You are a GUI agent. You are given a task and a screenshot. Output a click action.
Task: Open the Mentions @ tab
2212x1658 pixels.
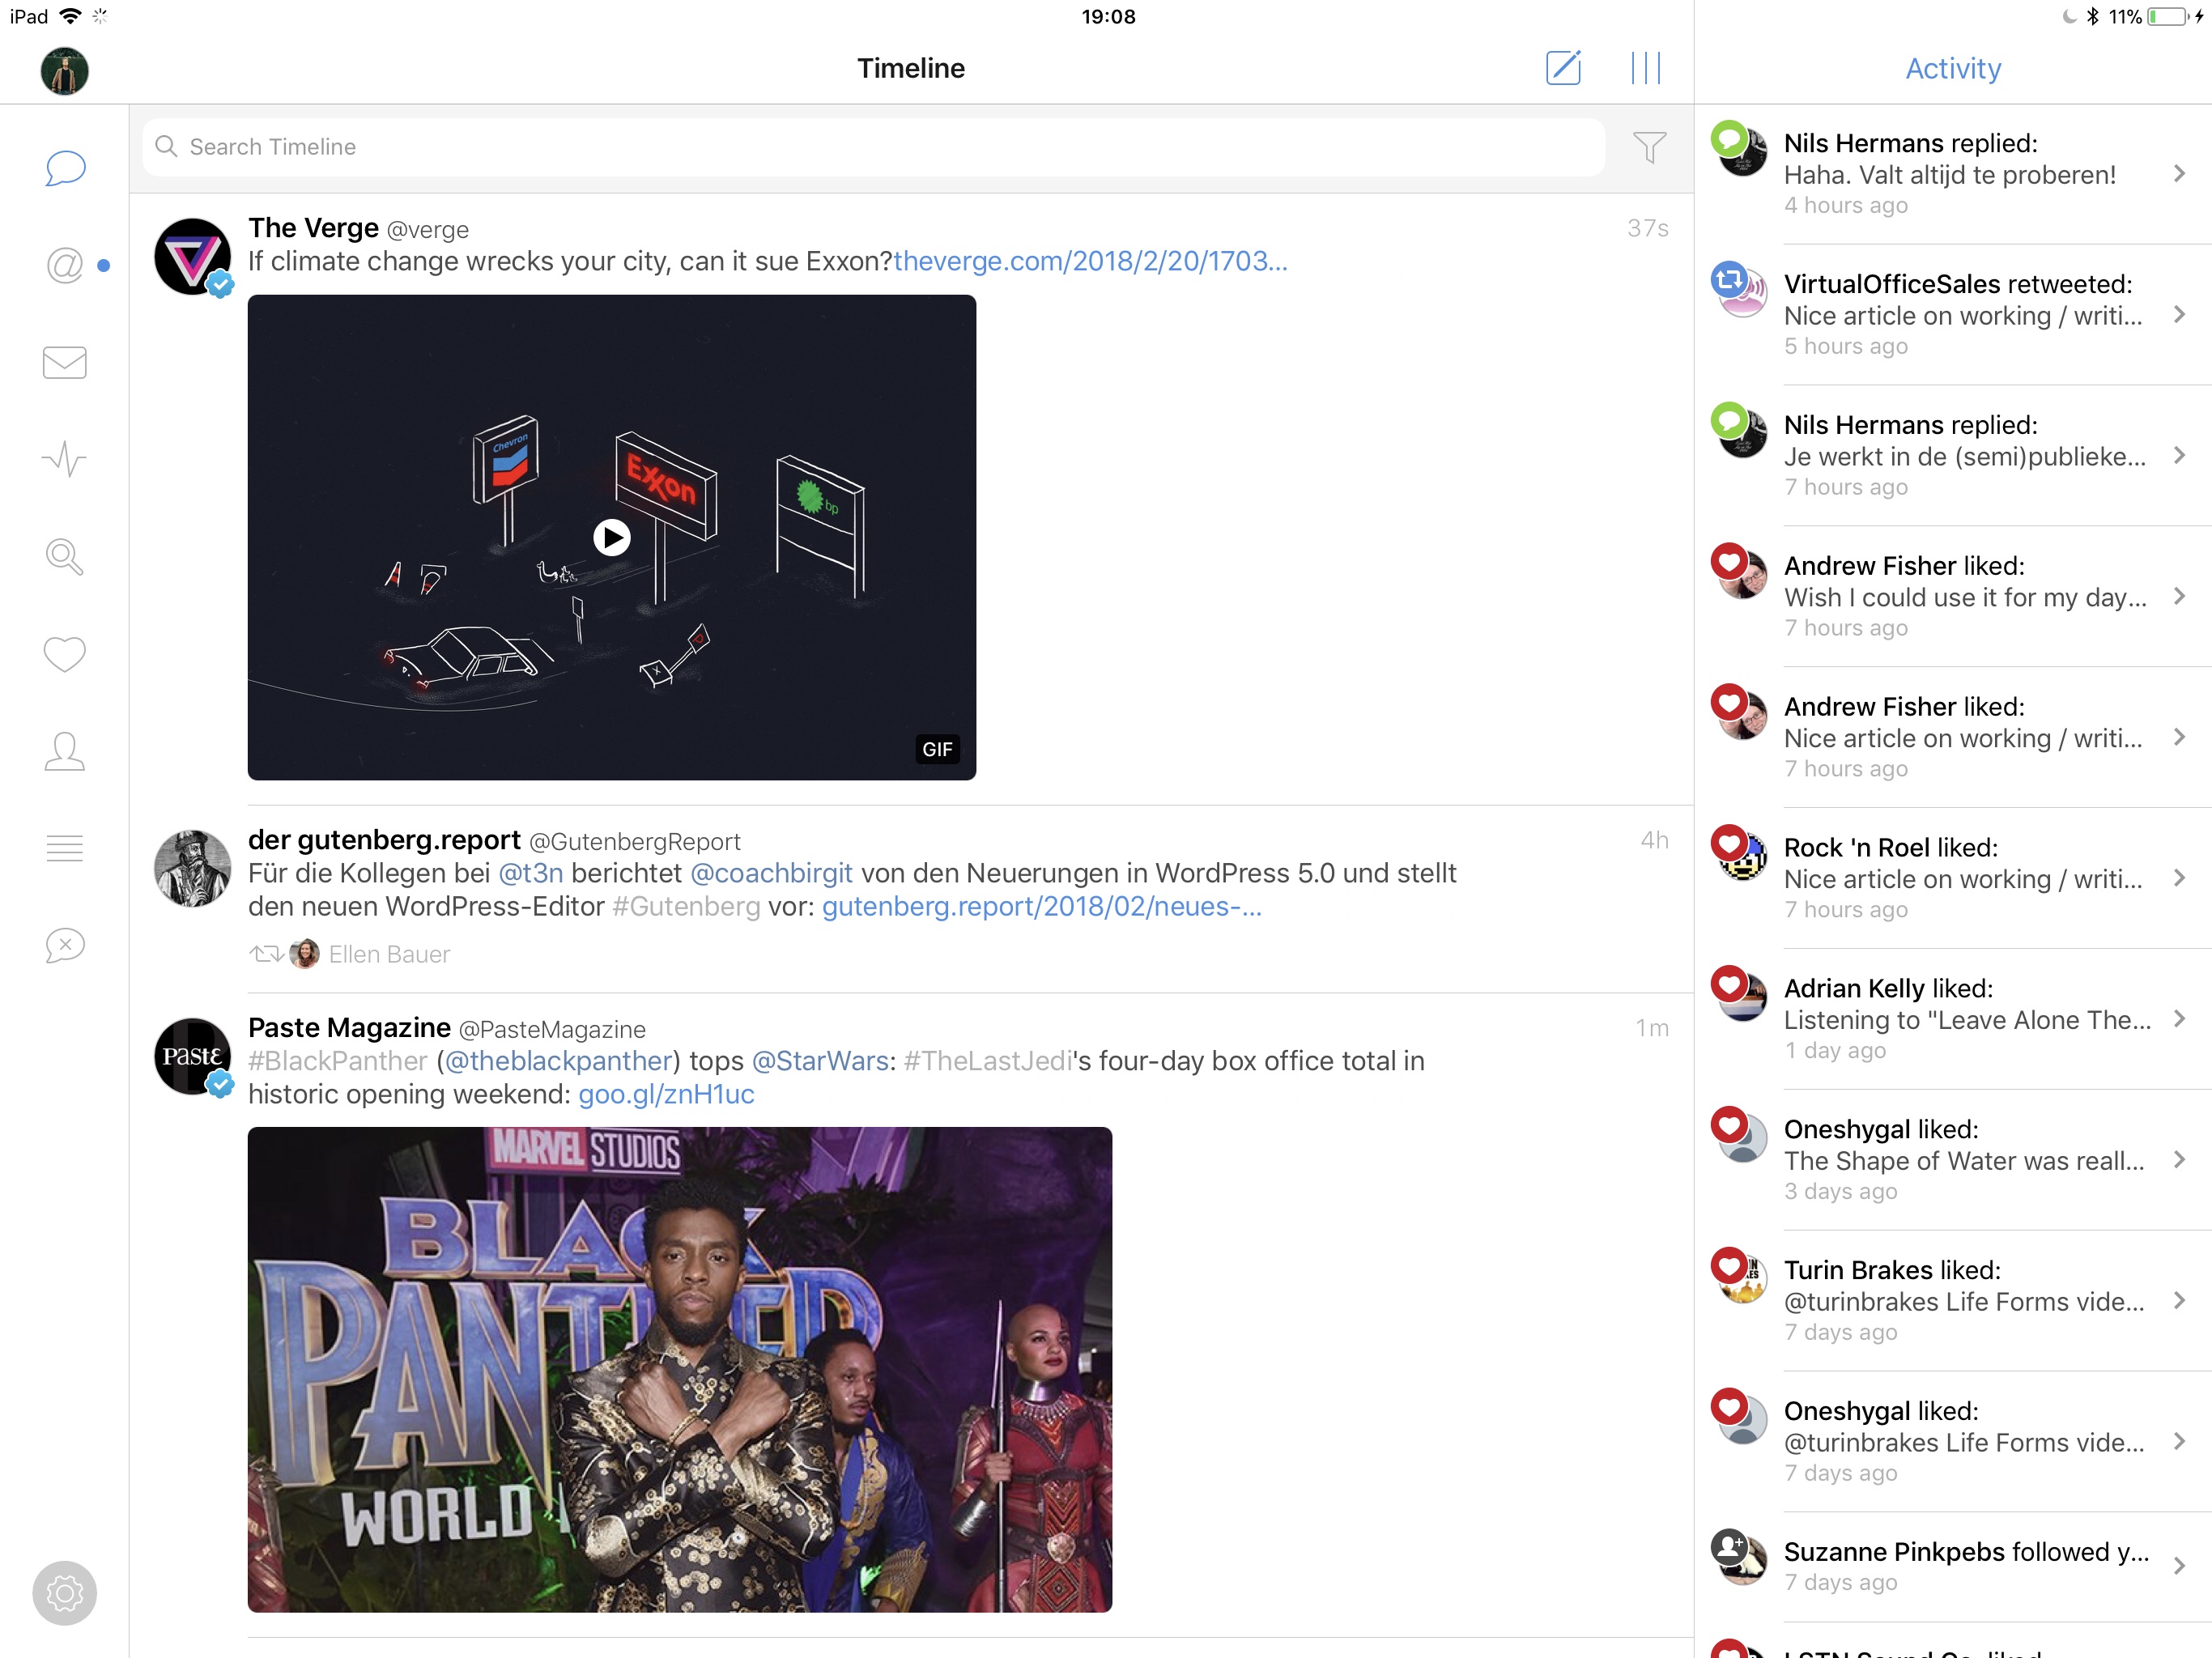pyautogui.click(x=65, y=265)
